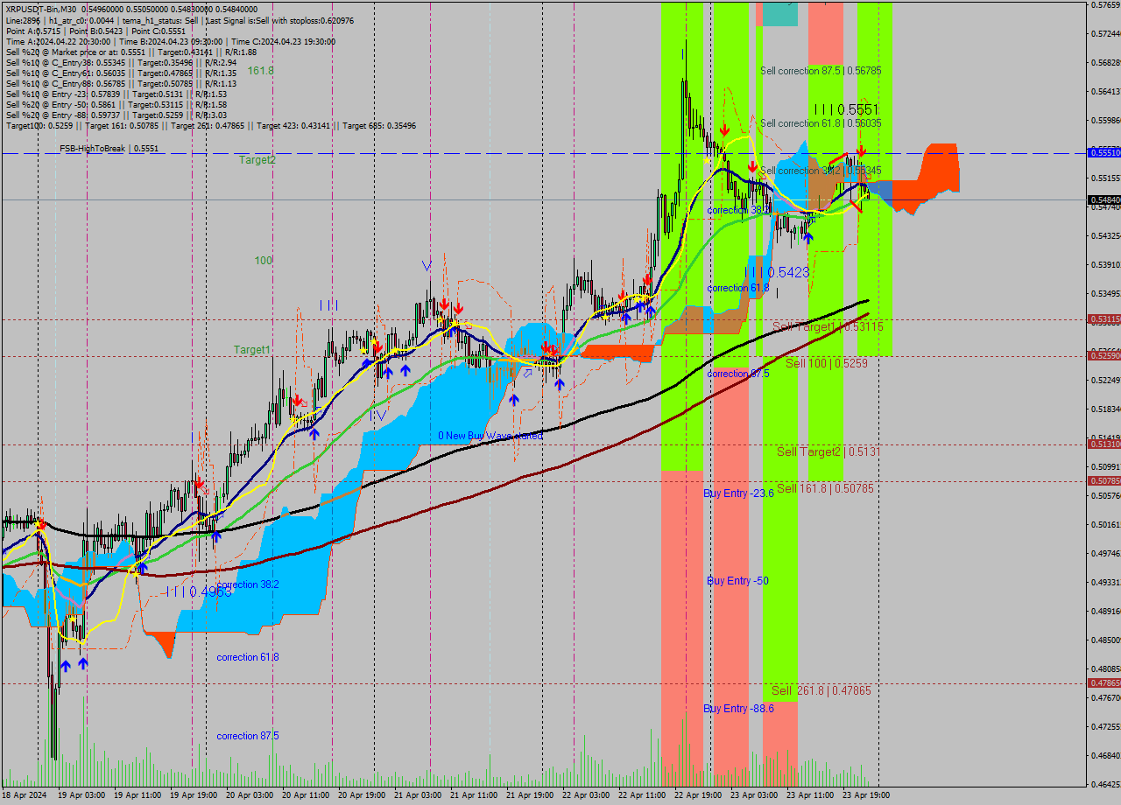The width and height of the screenshot is (1121, 805).
Task: Click the red 0.50785 price axis tag
Action: [1104, 481]
